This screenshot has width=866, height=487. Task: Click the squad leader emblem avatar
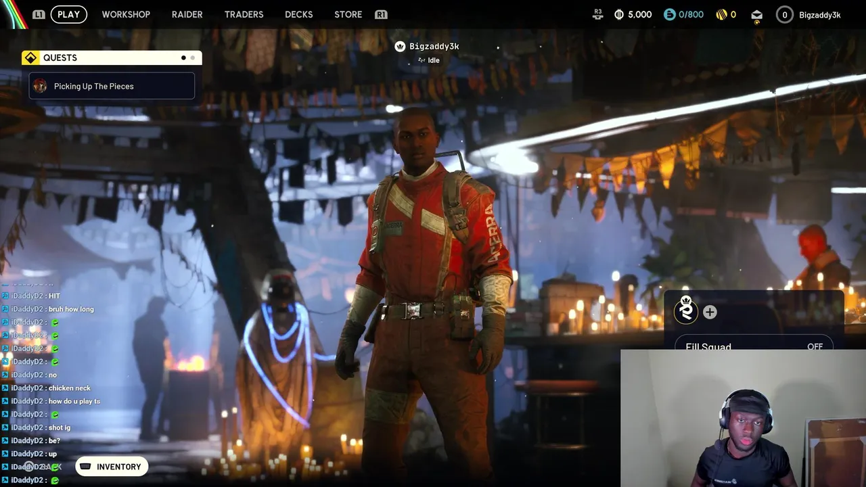[x=686, y=310]
